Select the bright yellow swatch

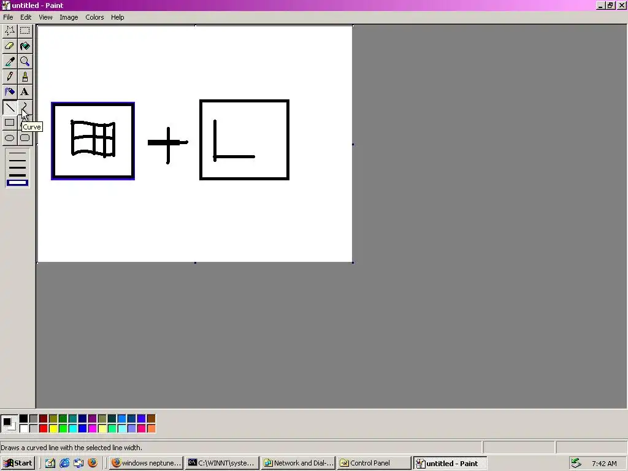click(x=53, y=429)
